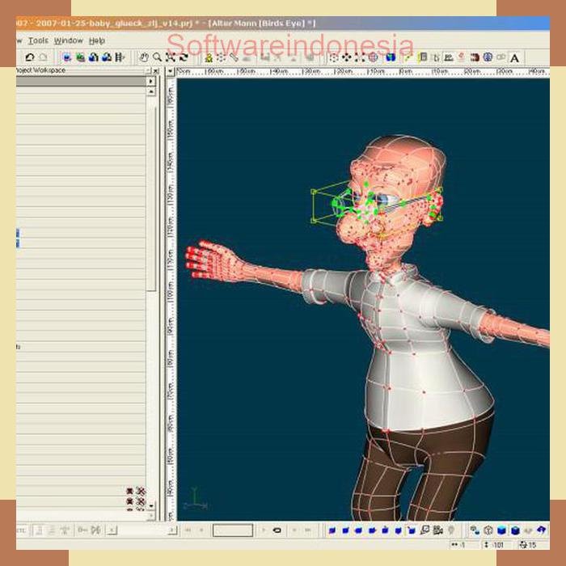Image resolution: width=566 pixels, height=566 pixels.
Task: Select the shaded cube render mode icon
Action: coord(501,530)
